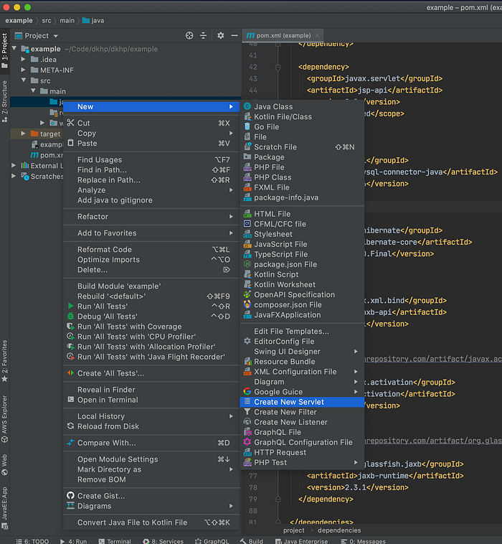The image size is (502, 544).
Task: Select Create New Servlet
Action: [302, 402]
